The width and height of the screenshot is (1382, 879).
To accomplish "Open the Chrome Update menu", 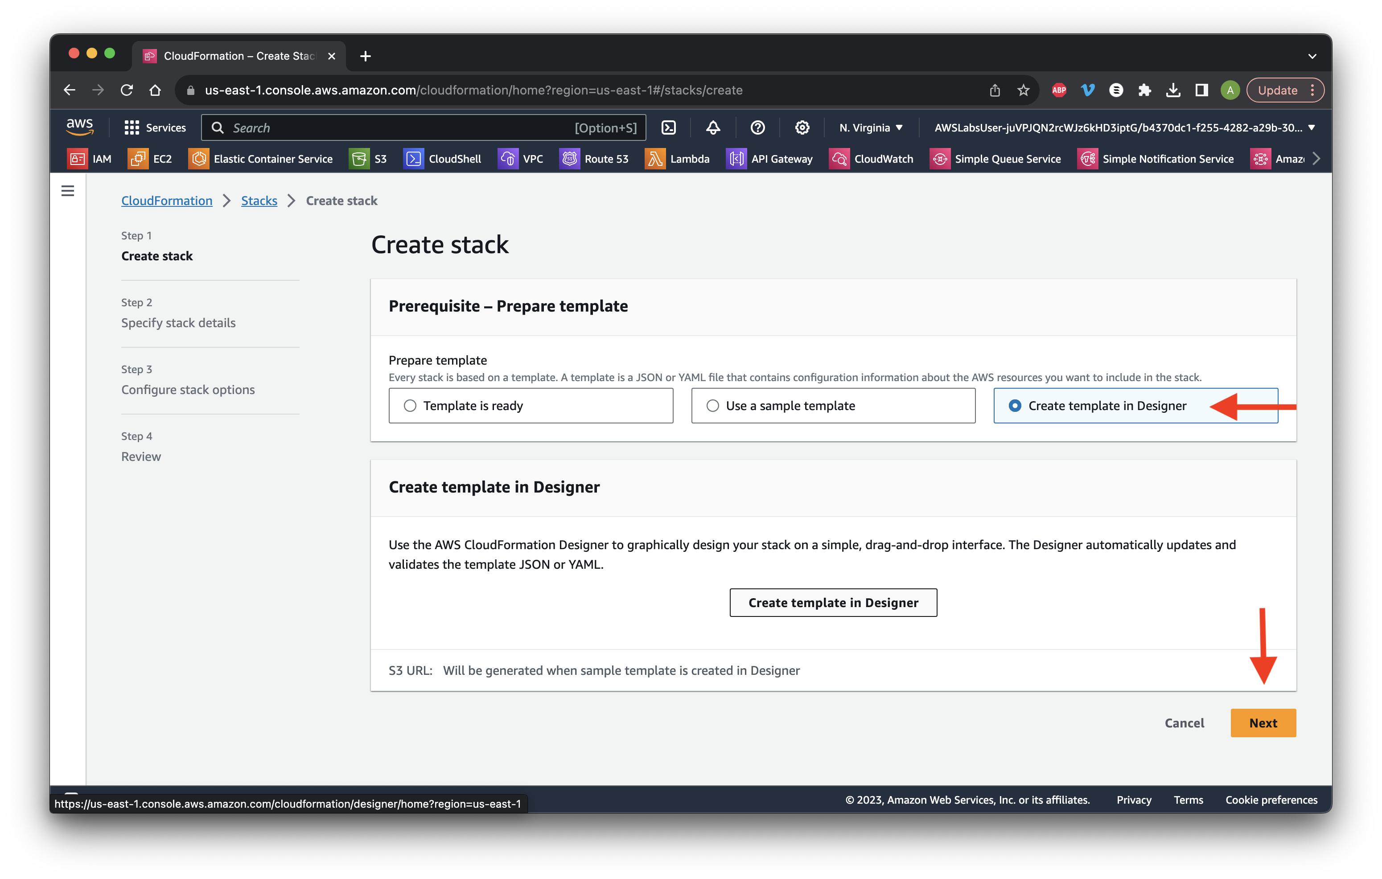I will 1286,90.
